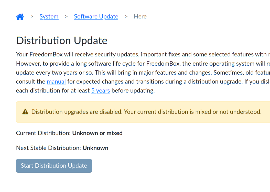
Task: Go to the Software Update breadcrumb link
Action: point(96,17)
